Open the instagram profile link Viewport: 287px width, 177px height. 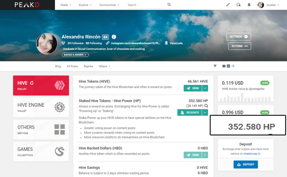click(135, 43)
